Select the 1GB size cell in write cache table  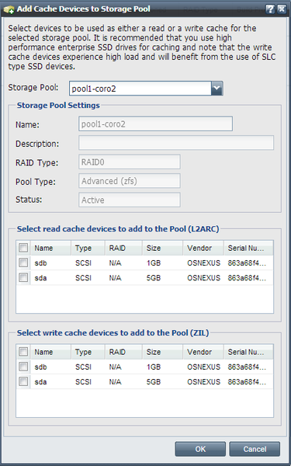154,367
